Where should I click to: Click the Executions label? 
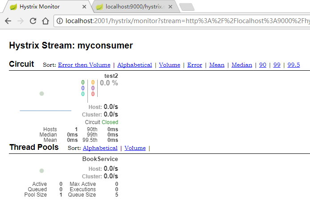[83, 189]
